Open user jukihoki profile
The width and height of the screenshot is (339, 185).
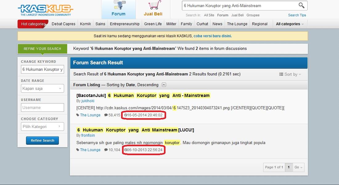(88, 101)
